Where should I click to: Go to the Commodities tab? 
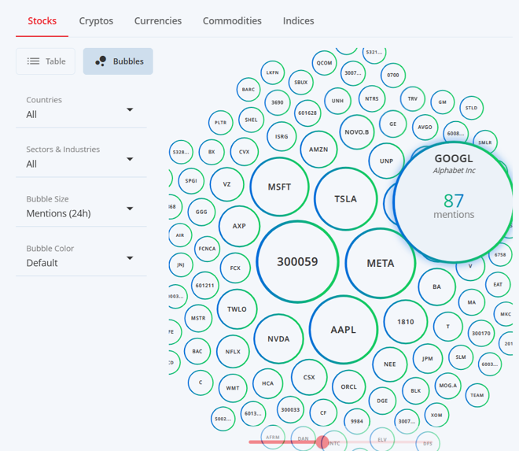tap(232, 21)
